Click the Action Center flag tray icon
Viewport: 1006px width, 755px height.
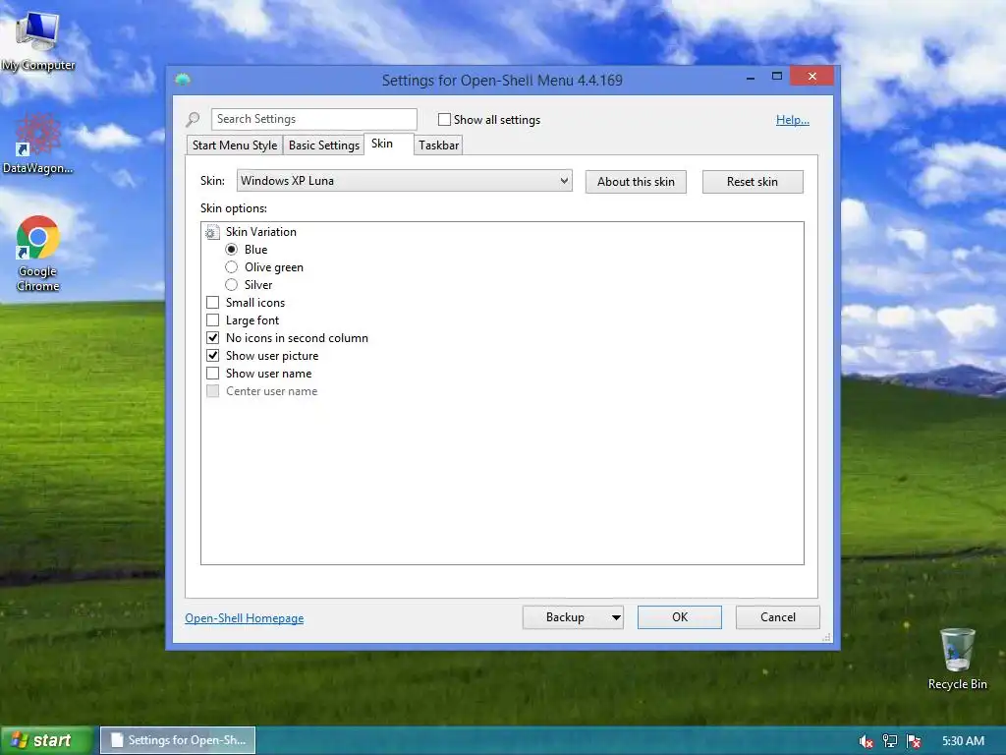tap(914, 741)
